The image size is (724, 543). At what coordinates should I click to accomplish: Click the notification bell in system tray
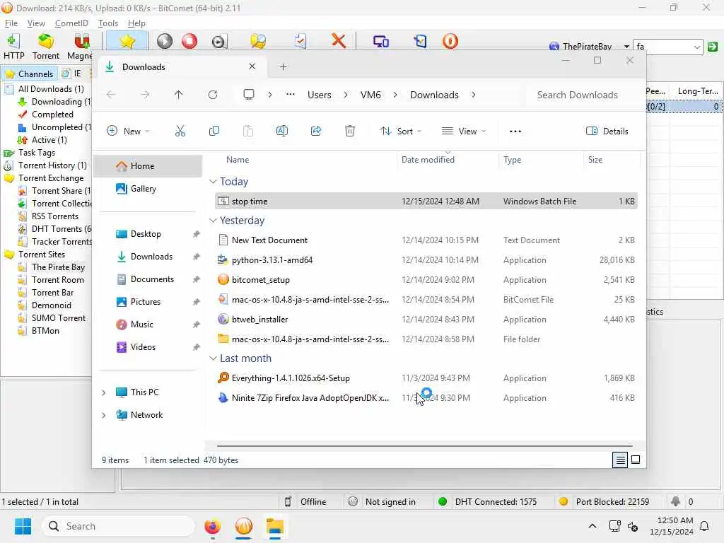[x=705, y=526]
